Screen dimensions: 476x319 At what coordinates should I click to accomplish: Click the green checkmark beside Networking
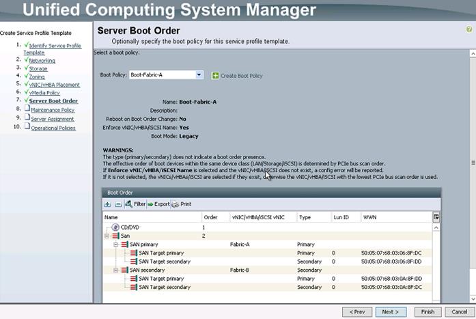coord(26,59)
